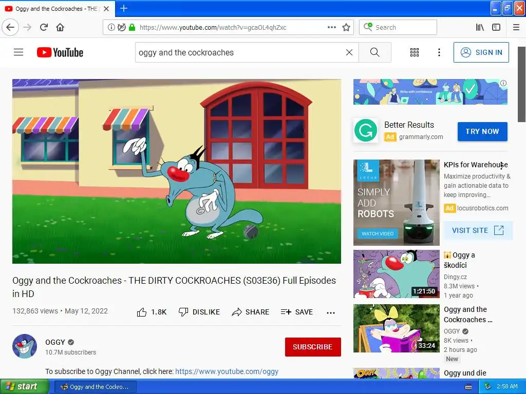Click the 10.7M subscribers text
This screenshot has width=526, height=394.
70,352
